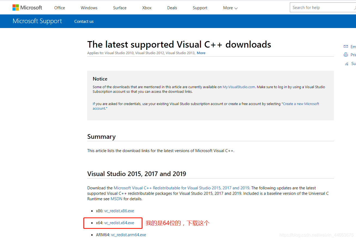The height and width of the screenshot is (240, 356).
Task: Open Deals in the navigation bar
Action: click(x=172, y=8)
